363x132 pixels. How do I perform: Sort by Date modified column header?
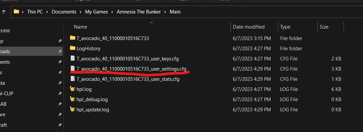point(249,27)
